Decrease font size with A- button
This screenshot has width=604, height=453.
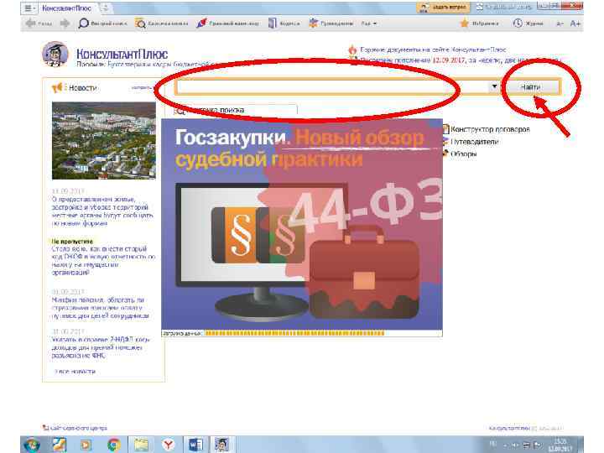point(560,23)
